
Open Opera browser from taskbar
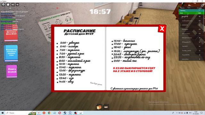[60, 113]
